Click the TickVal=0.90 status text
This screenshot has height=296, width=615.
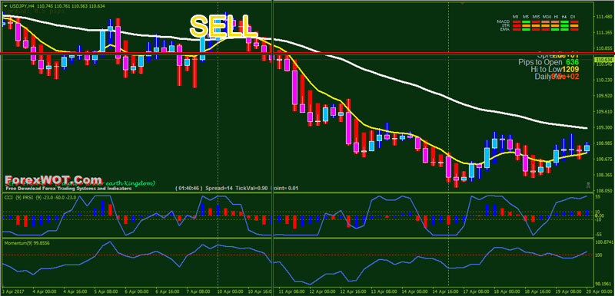tap(251, 188)
